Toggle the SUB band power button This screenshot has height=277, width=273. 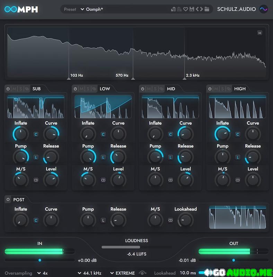tap(8, 89)
